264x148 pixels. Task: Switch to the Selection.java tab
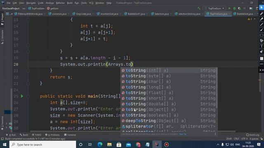[161, 14]
